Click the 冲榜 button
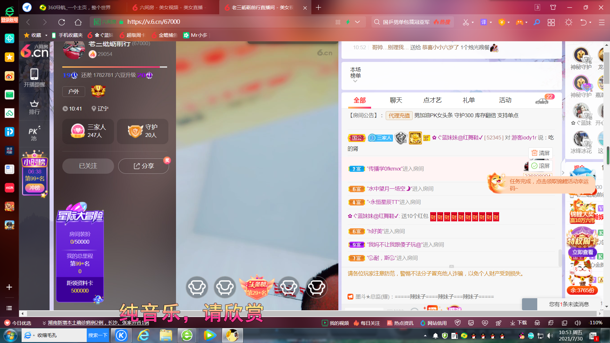Screen dimensions: 610x343 click(35, 188)
